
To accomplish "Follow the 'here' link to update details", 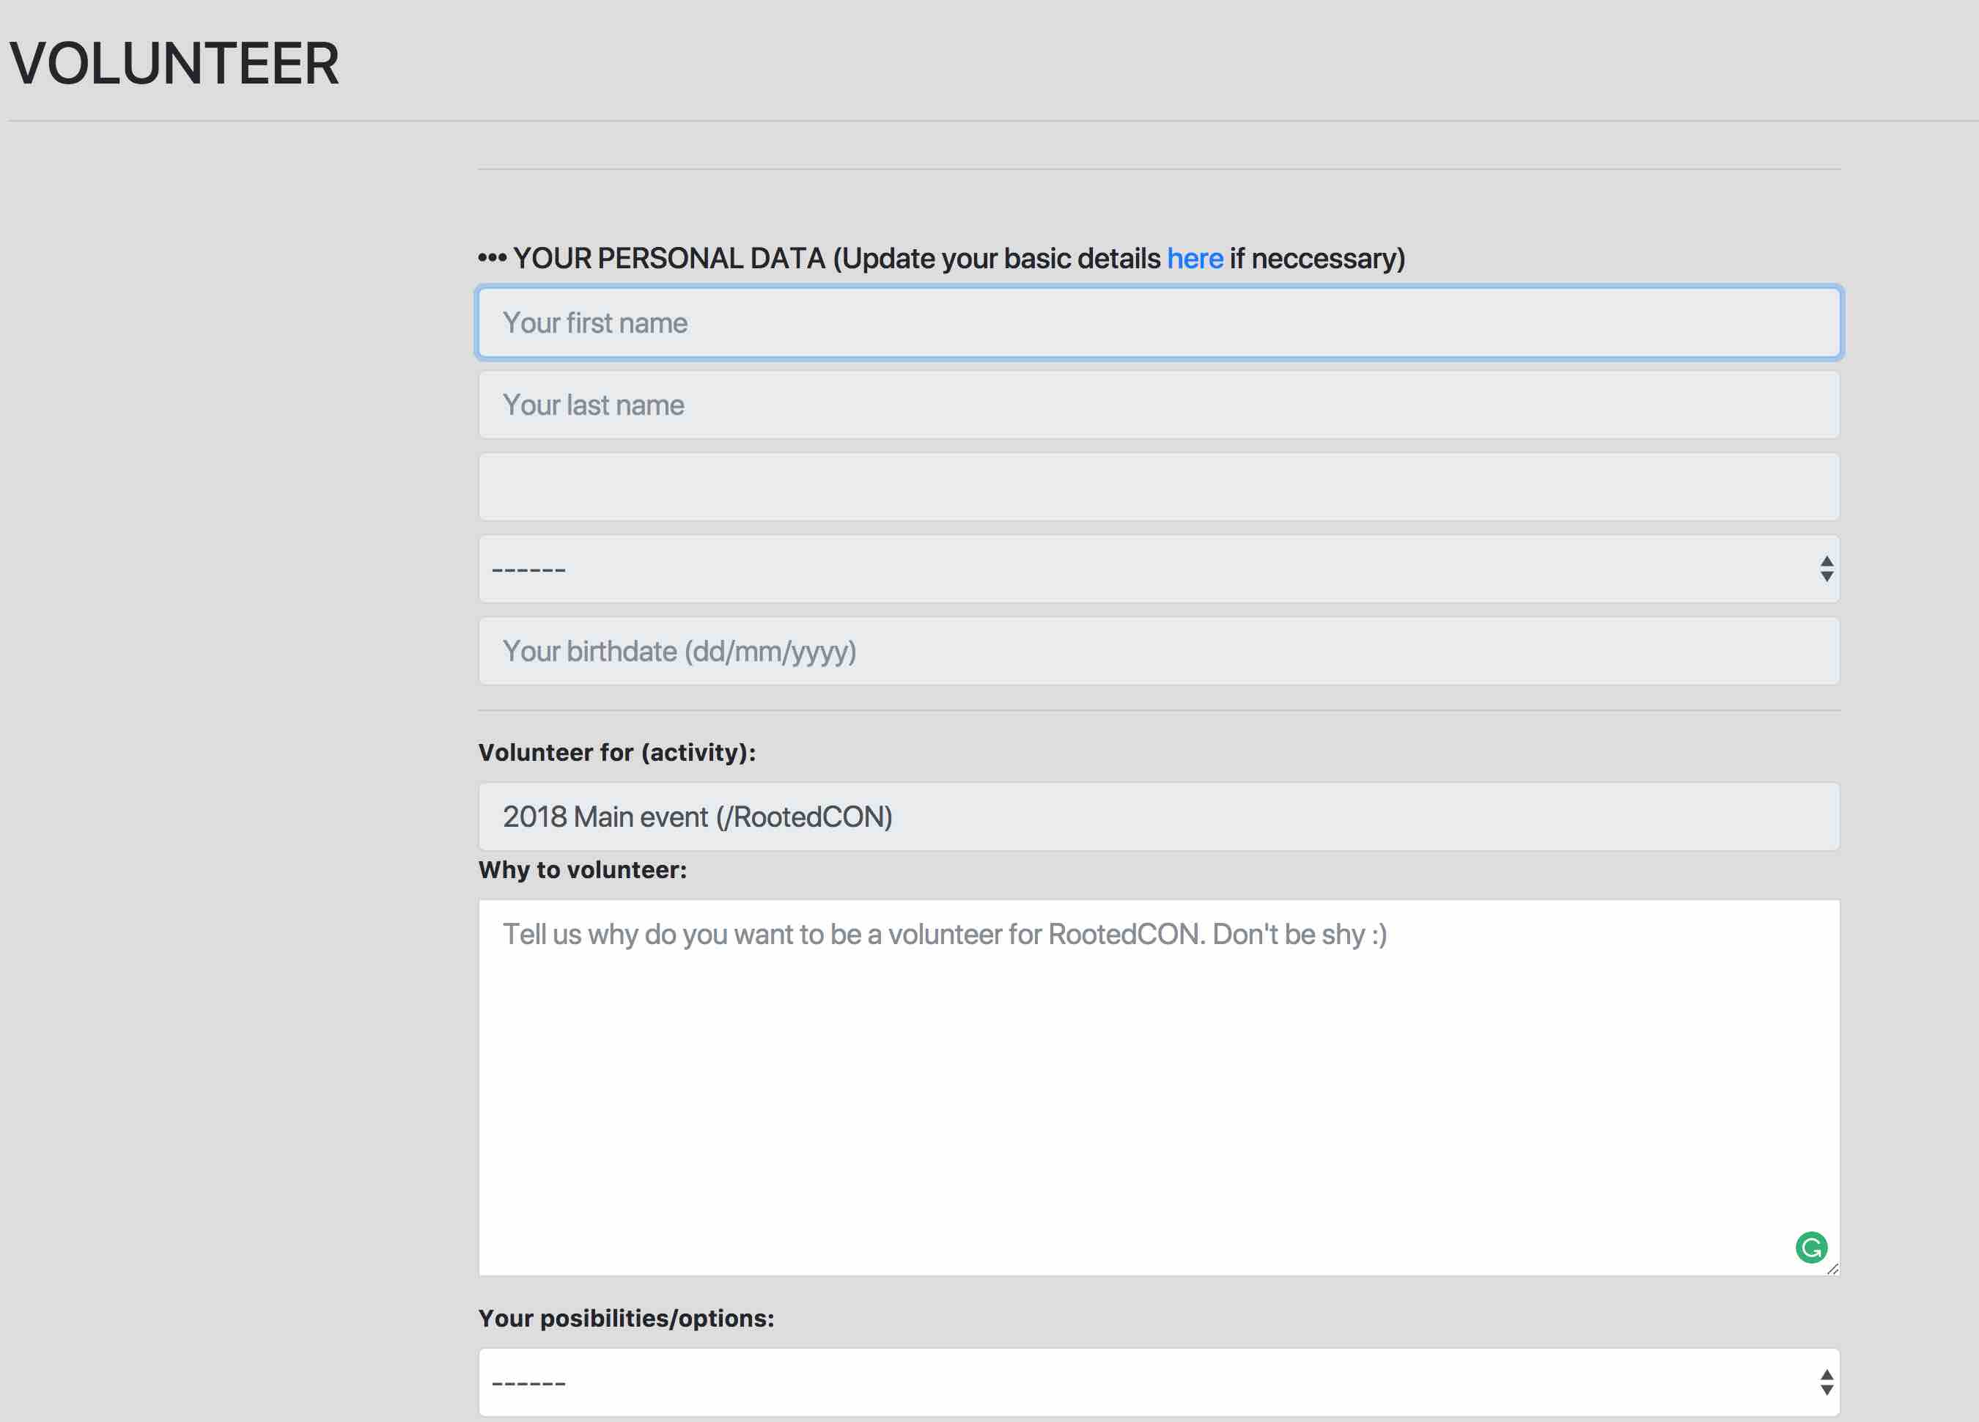I will (x=1195, y=259).
